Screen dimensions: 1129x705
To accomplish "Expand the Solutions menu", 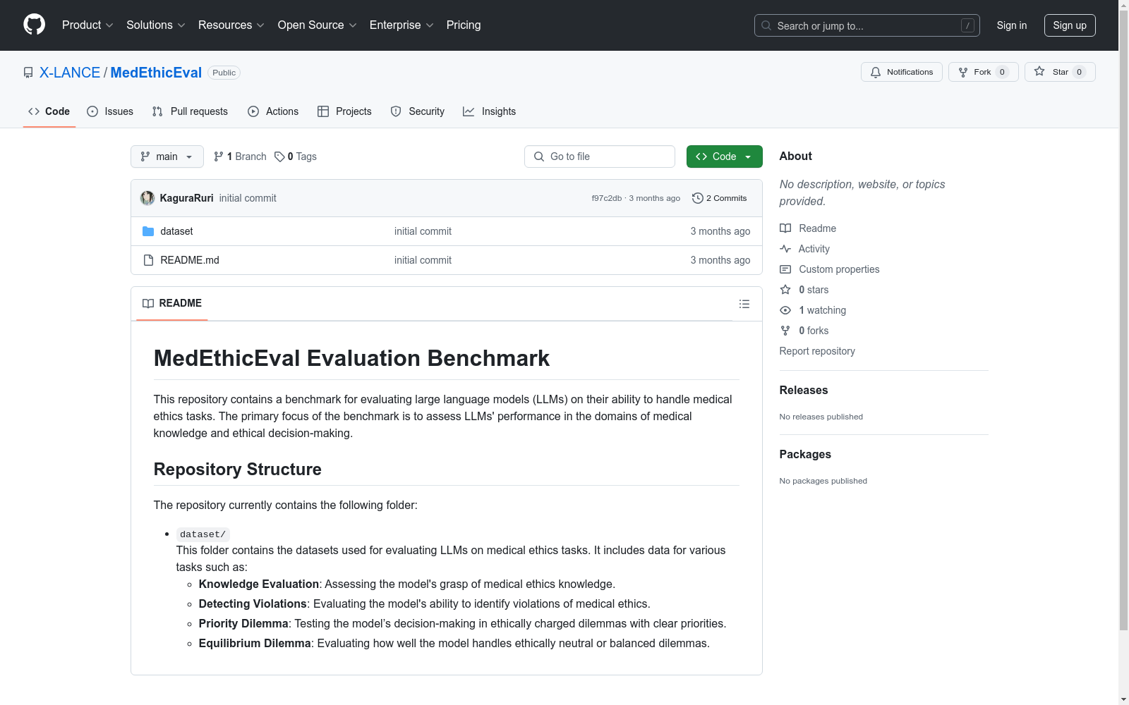I will point(155,25).
